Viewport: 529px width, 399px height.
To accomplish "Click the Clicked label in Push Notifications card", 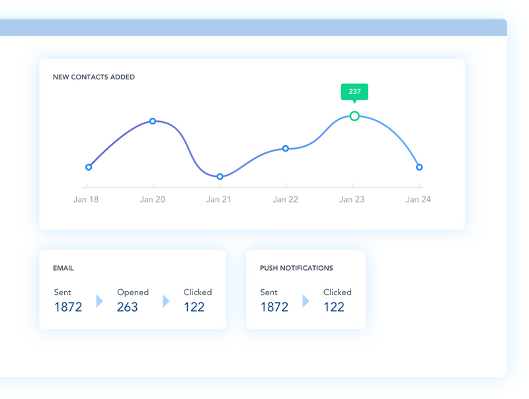I will pos(337,292).
